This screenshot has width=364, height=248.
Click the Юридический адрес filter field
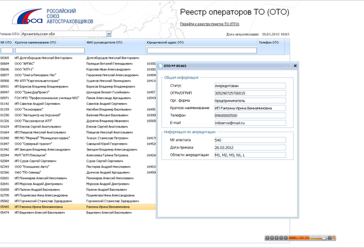tap(201, 50)
